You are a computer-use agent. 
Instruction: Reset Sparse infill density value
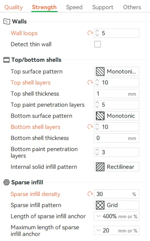coord(90,194)
